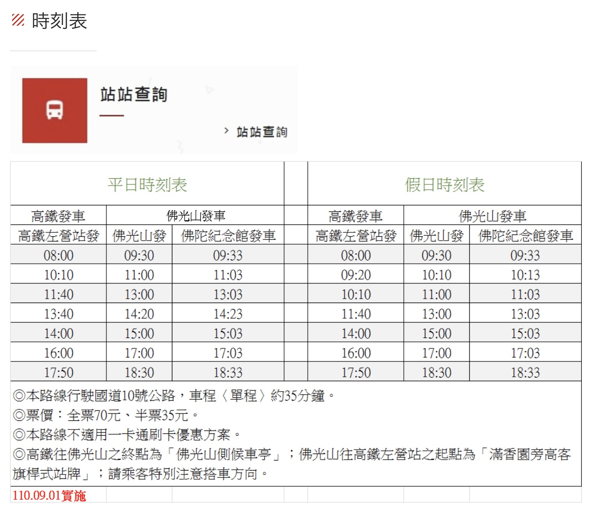The width and height of the screenshot is (589, 508).
Task: Select the 14:23 佛陀紀念館 departure cell
Action: pos(228,314)
